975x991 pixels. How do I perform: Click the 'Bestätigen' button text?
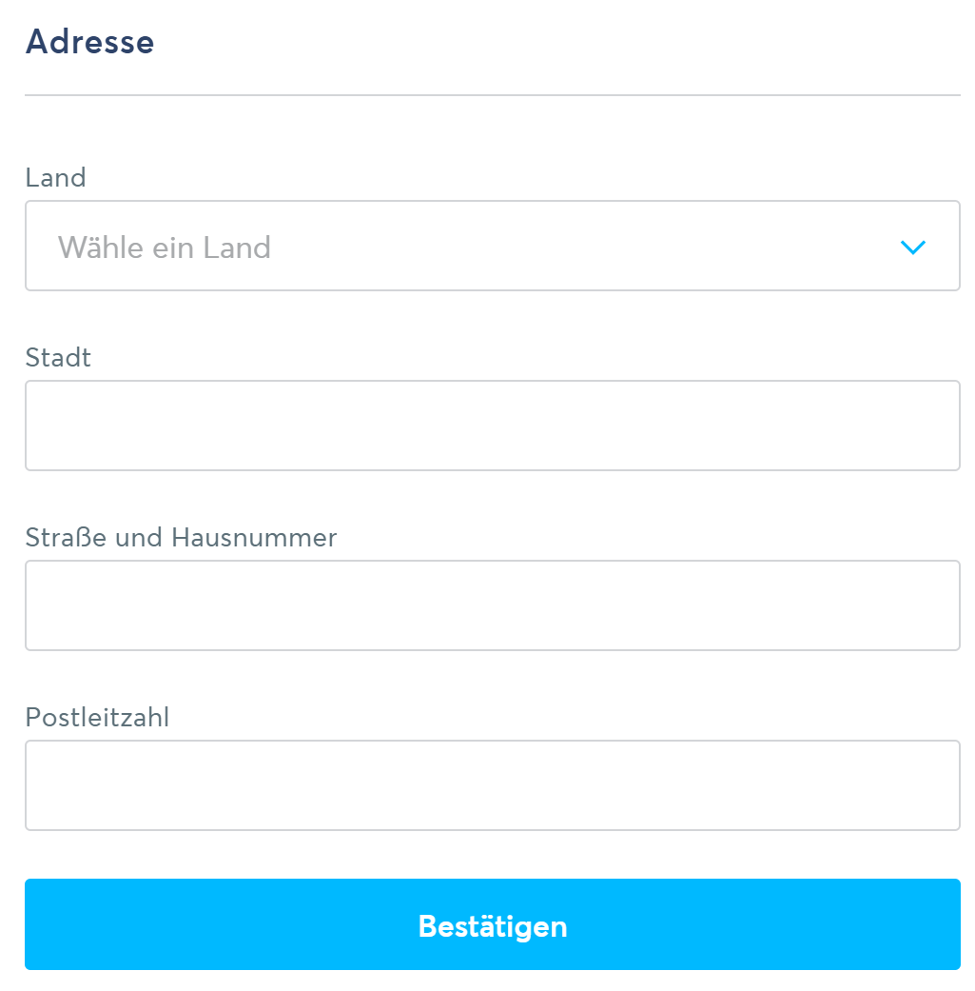pos(492,926)
